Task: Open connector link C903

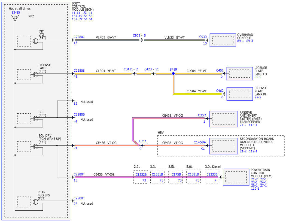Action: tap(137, 35)
